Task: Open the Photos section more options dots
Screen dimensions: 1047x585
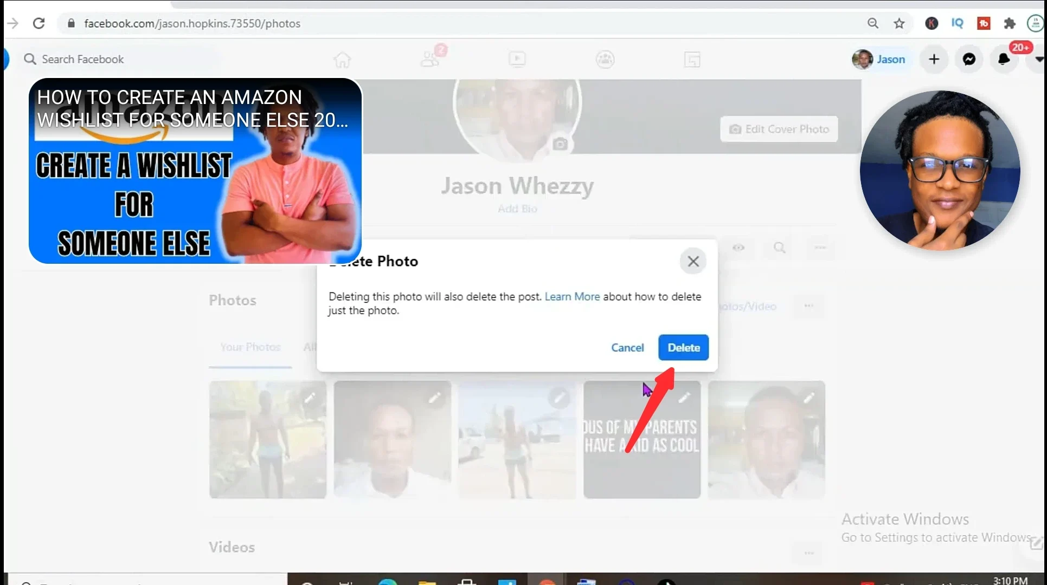Action: [x=808, y=305]
